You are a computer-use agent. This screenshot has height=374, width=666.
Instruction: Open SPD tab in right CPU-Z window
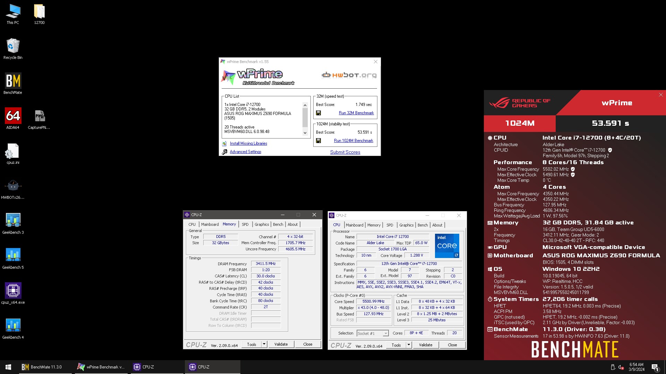click(x=390, y=225)
